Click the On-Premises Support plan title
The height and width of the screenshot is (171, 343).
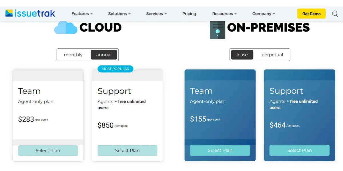(286, 91)
